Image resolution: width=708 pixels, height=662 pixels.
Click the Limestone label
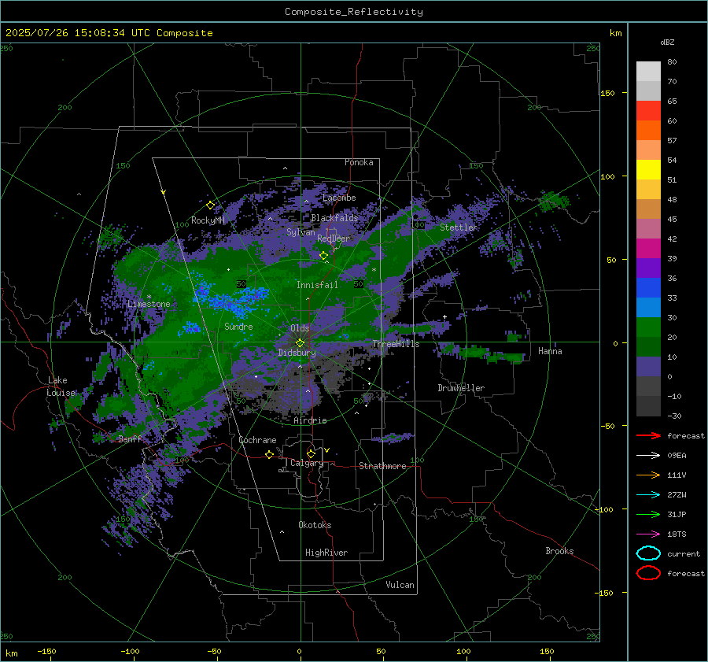tap(149, 304)
